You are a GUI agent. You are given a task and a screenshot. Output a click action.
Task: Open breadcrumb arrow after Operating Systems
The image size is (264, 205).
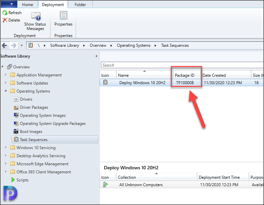click(155, 45)
